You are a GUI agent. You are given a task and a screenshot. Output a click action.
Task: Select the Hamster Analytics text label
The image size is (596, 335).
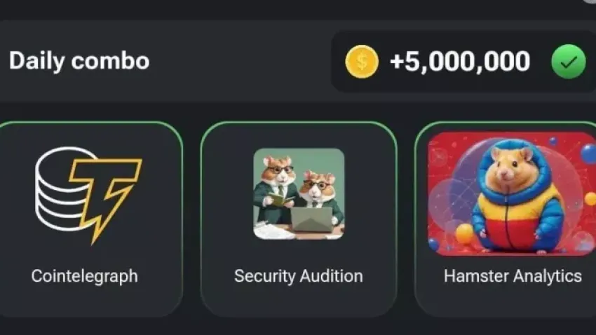[513, 275]
